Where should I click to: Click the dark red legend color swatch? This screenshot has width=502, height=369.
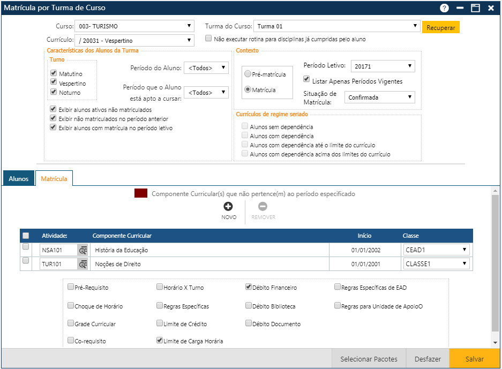click(141, 193)
